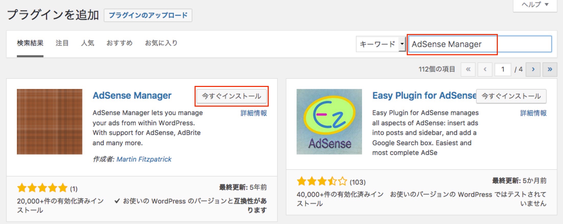Install Easy Plugin for AdSense now
This screenshot has height=224, width=563.
511,96
